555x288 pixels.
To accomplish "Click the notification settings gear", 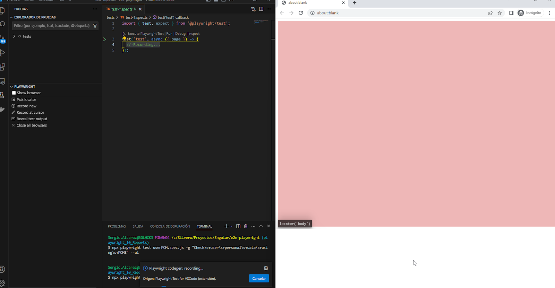I will click(266, 268).
